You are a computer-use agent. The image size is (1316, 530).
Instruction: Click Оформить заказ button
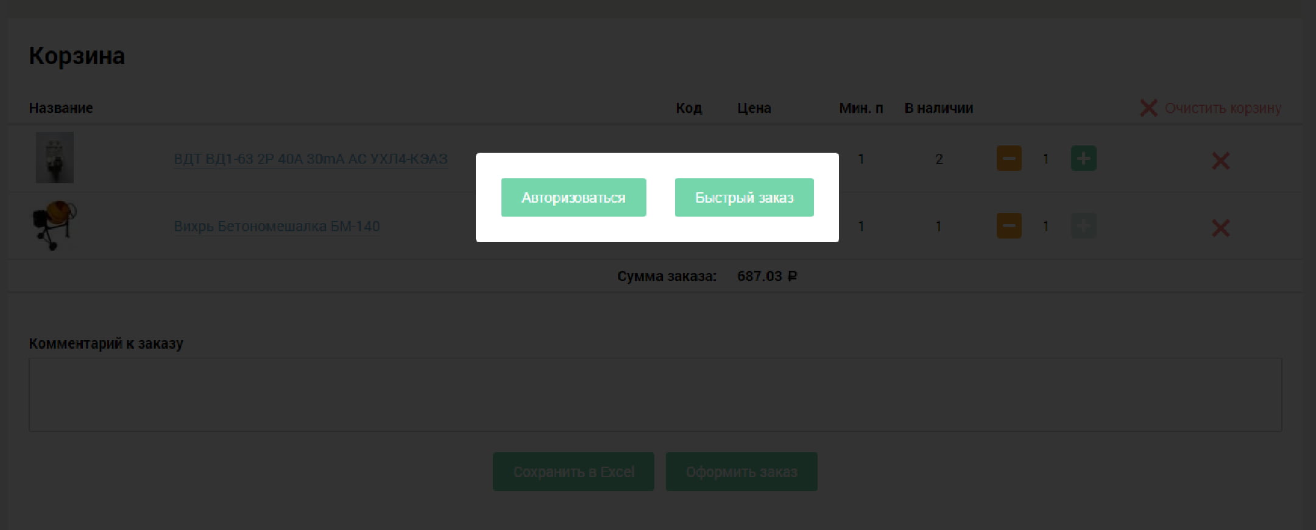click(741, 472)
